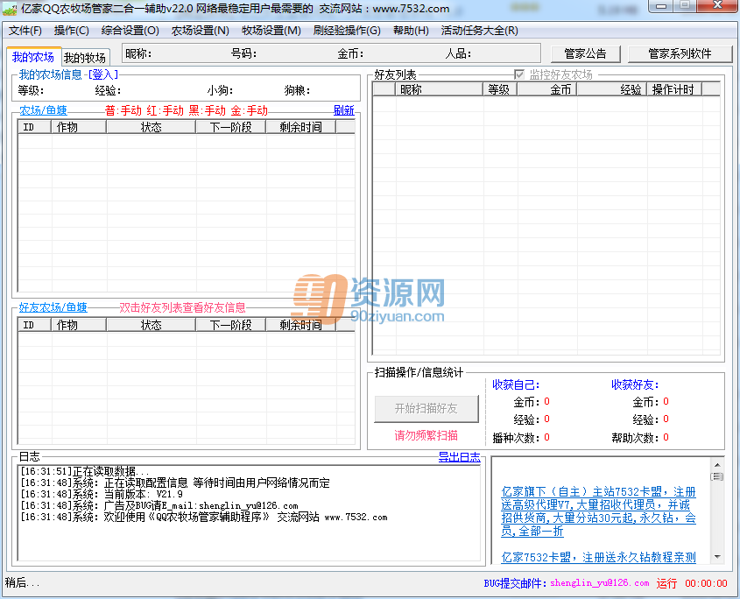Open the 好友农场/鱼塘 link
This screenshot has height=599, width=740.
point(53,307)
